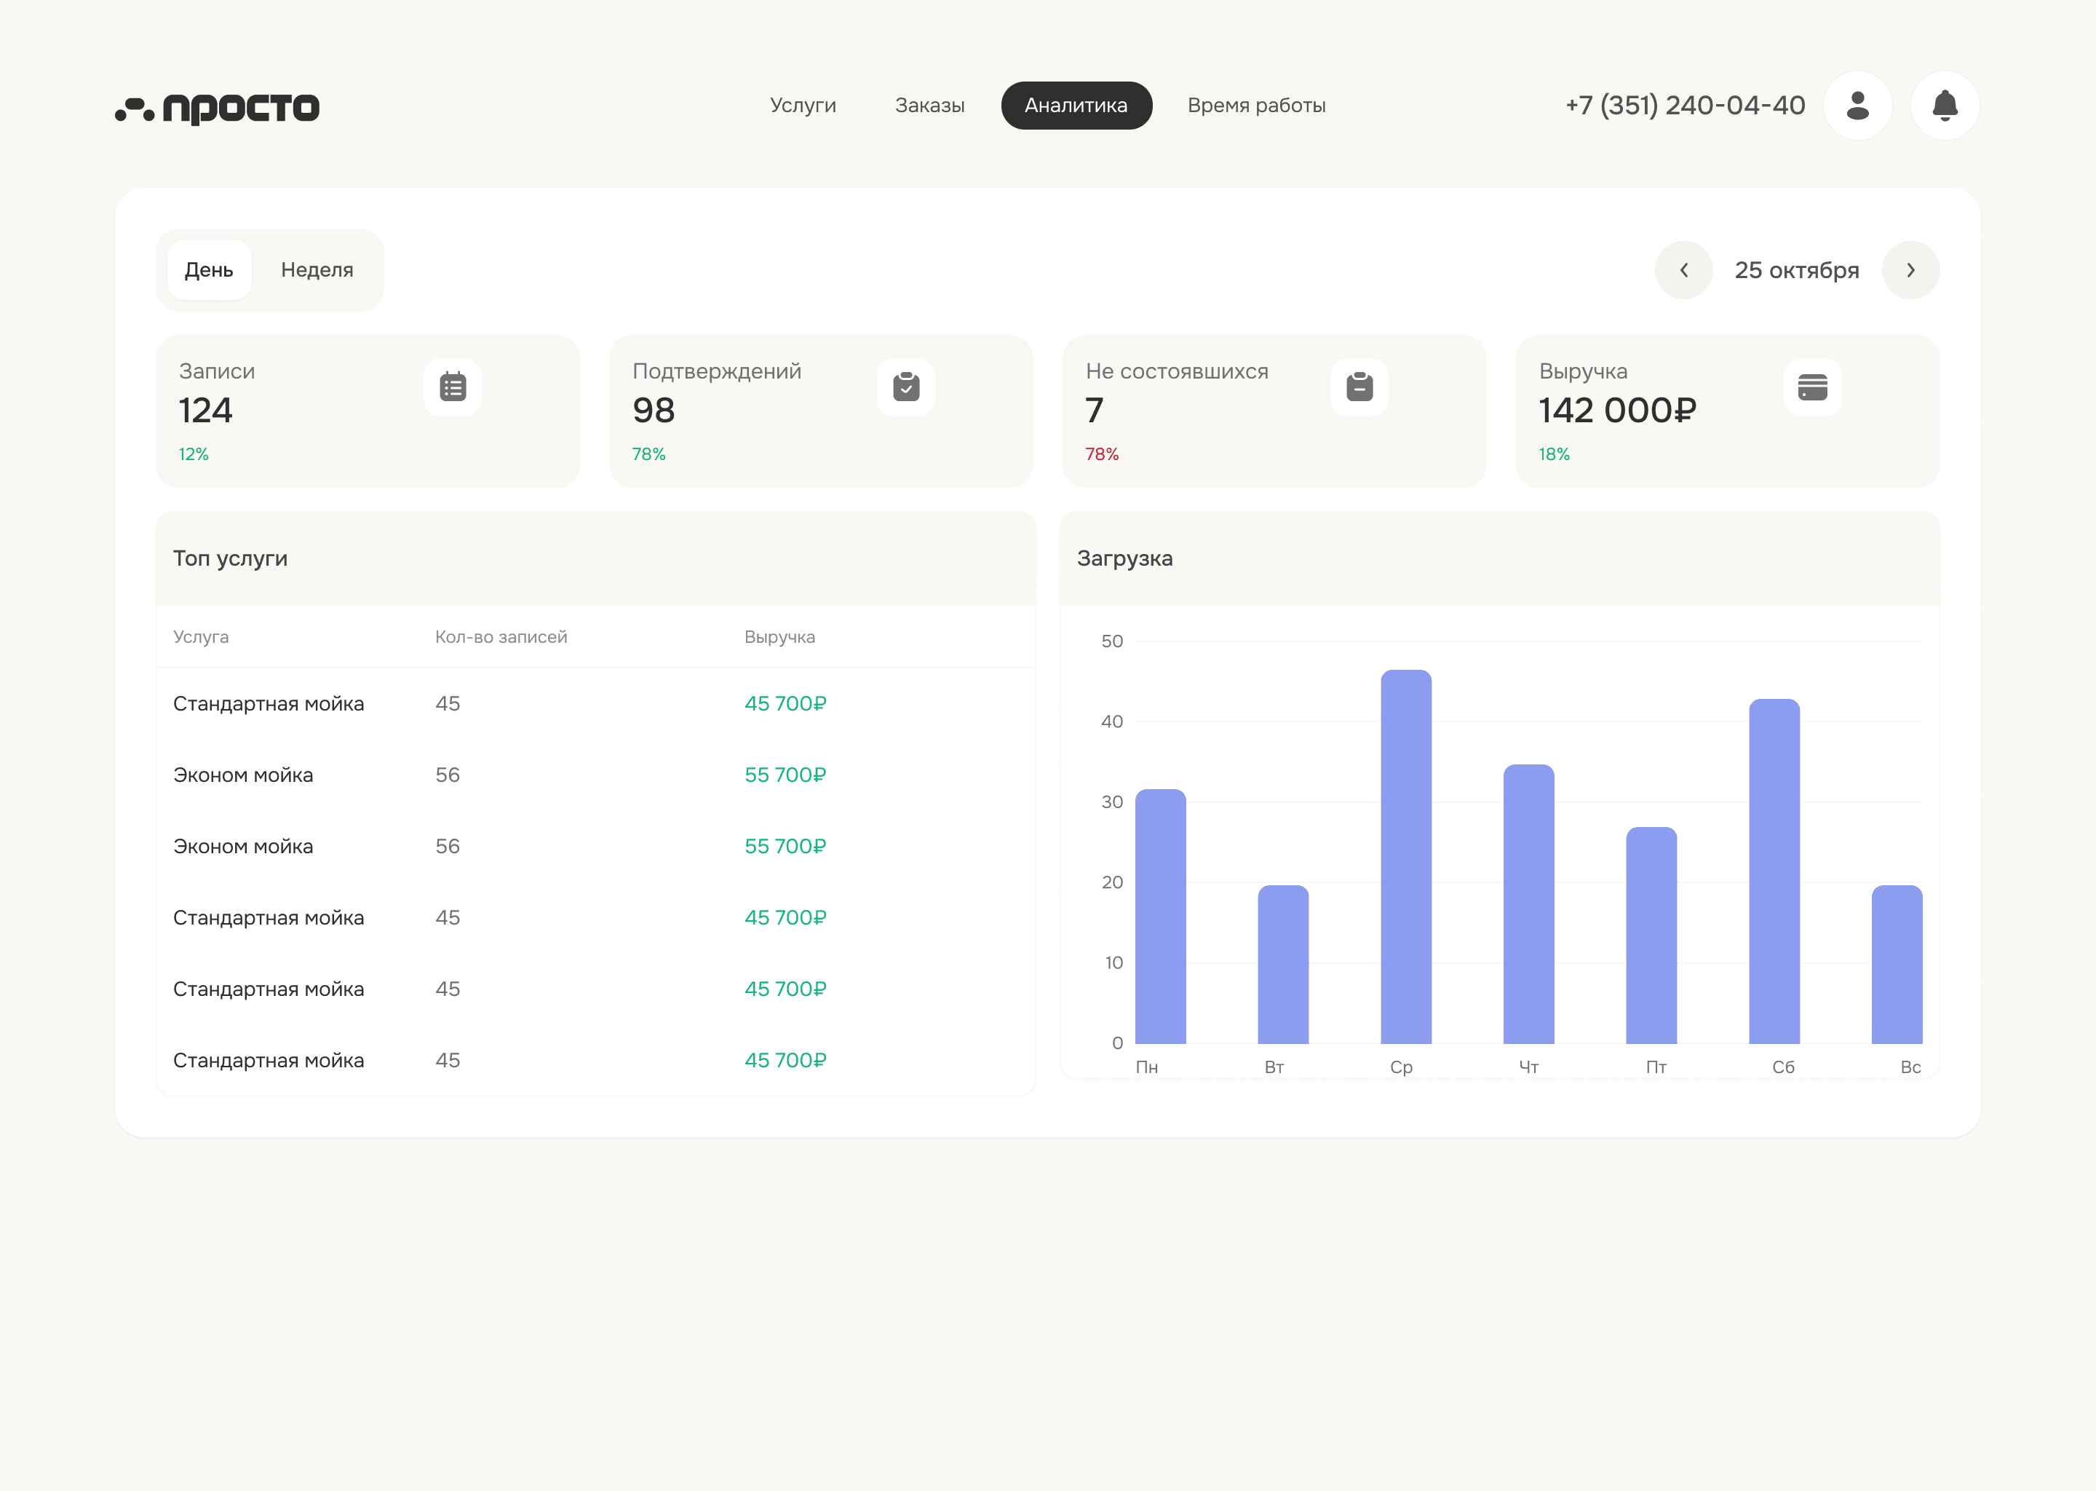
Task: Click the Ср bar in Загрузка chart
Action: [1406, 857]
